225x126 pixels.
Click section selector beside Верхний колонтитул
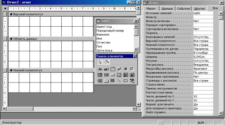(5, 14)
